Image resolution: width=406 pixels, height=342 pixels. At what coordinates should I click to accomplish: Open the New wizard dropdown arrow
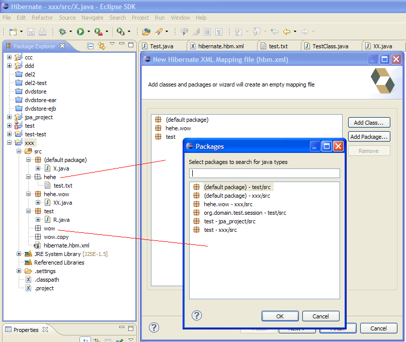[x=22, y=32]
